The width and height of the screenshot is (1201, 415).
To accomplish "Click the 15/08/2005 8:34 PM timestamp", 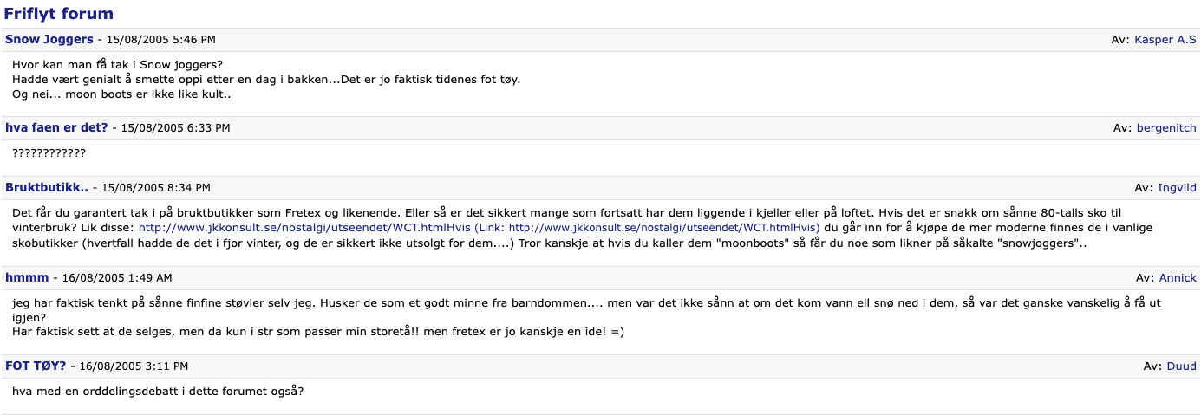I will click(x=156, y=188).
